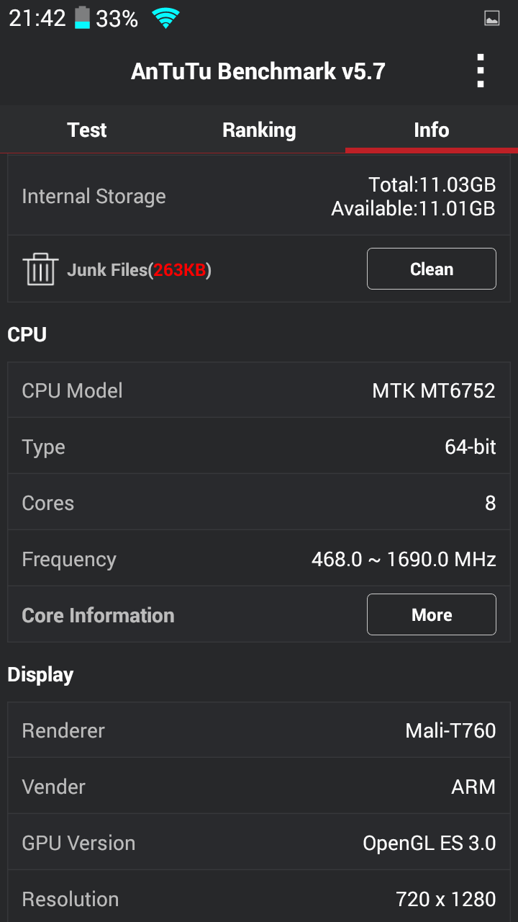The image size is (518, 922).
Task: Switch to the Ranking tab
Action: 259,130
